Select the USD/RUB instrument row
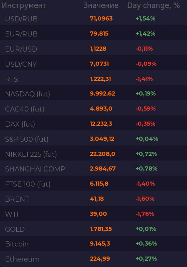The height and width of the screenshot is (267, 187). pyautogui.click(x=94, y=18)
